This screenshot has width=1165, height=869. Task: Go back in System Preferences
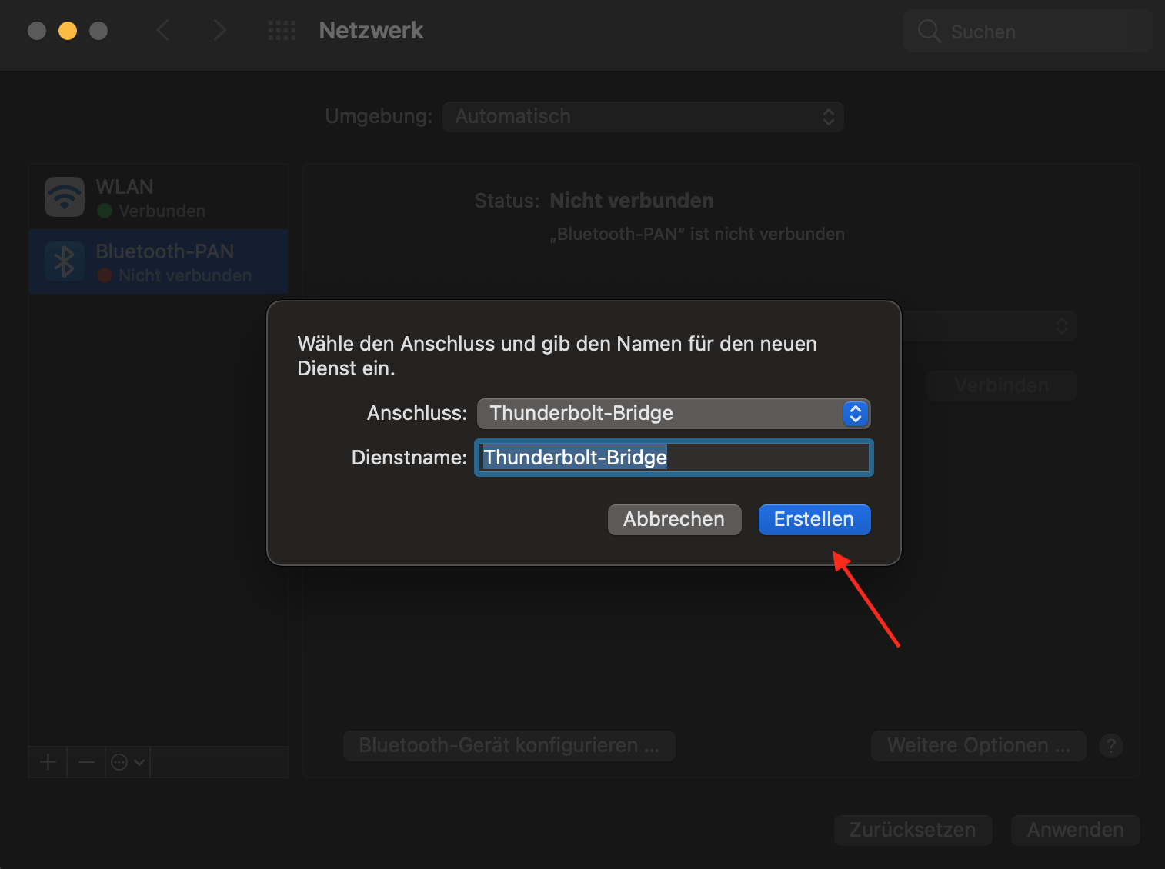point(162,31)
